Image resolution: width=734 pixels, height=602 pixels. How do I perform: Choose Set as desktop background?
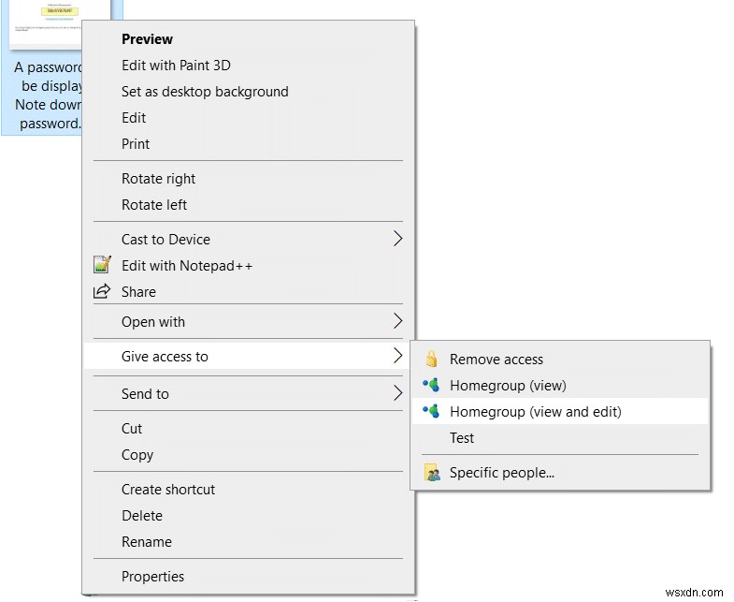[x=205, y=91]
